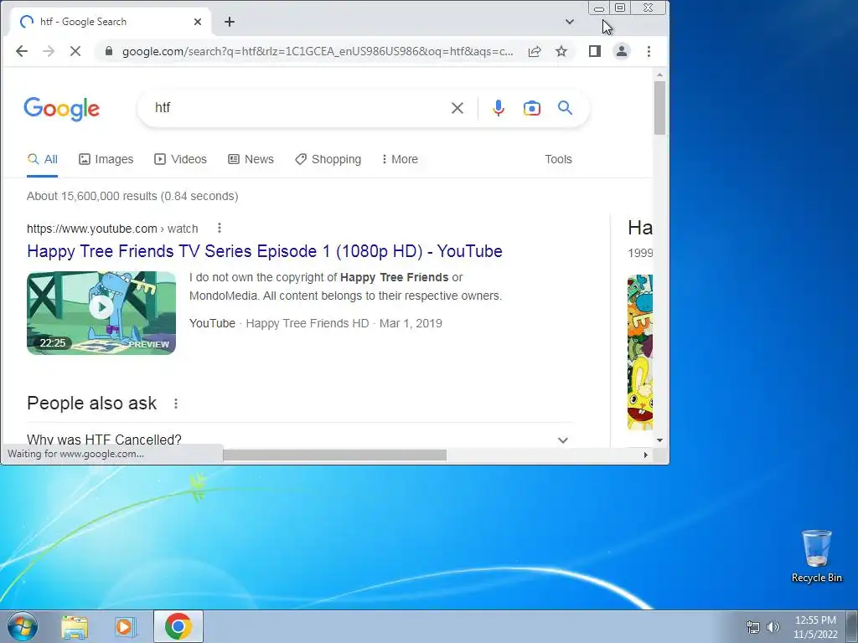Screen dimensions: 858x643
Task: Click the Google logo
Action: click(x=62, y=109)
